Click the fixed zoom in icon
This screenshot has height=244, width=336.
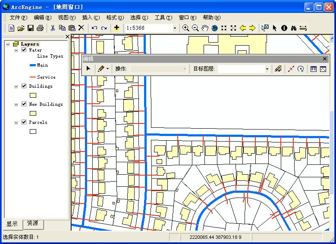[x=224, y=28]
